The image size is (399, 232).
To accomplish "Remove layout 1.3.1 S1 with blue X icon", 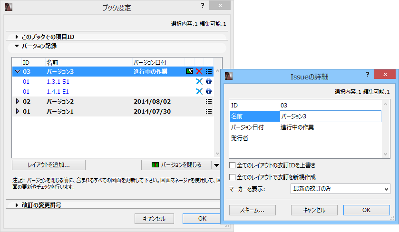I will (x=199, y=81).
